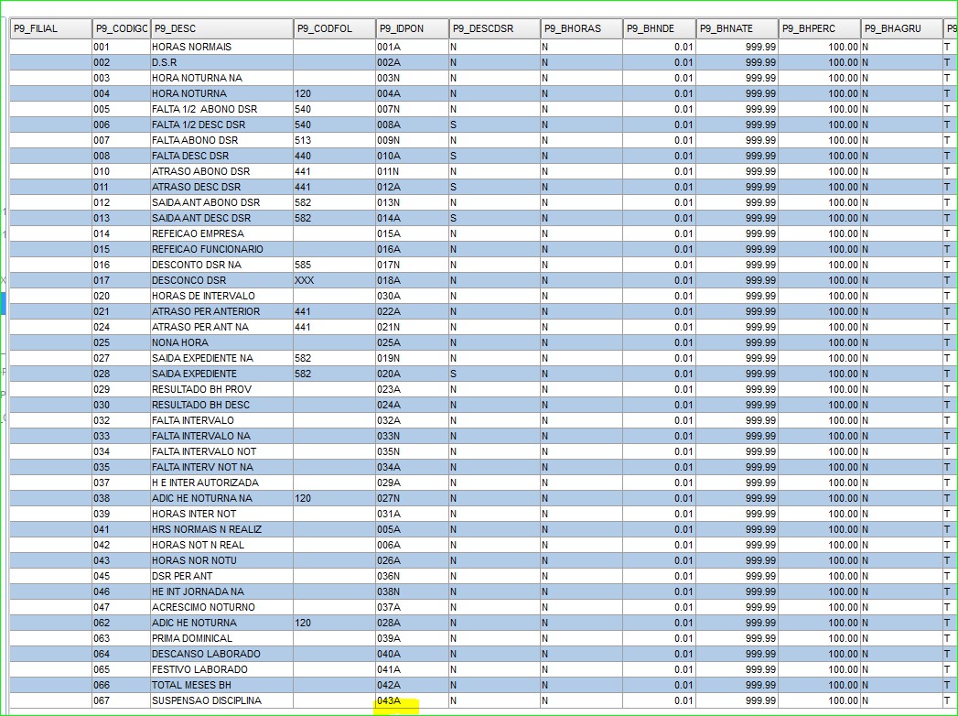Click CODFOL value 440 in FALTA DESC DSR row
The image size is (958, 716).
click(334, 156)
